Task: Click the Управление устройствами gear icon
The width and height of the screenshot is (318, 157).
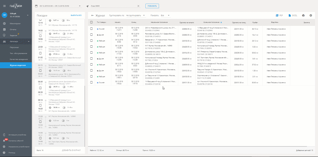Action: (x=4, y=147)
